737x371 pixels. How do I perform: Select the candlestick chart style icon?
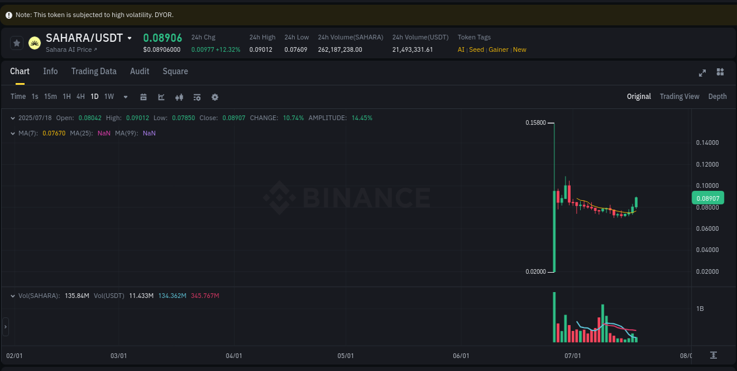(x=179, y=97)
